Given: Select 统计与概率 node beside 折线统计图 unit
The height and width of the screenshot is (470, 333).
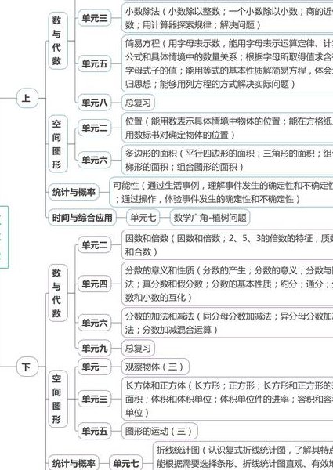Looking at the screenshot, I should point(74,463).
